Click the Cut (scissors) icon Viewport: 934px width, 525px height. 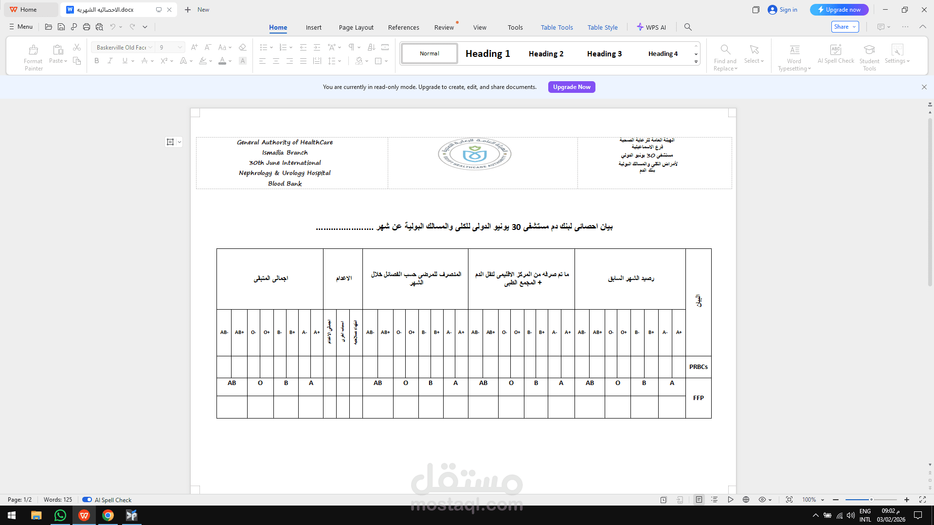(76, 47)
